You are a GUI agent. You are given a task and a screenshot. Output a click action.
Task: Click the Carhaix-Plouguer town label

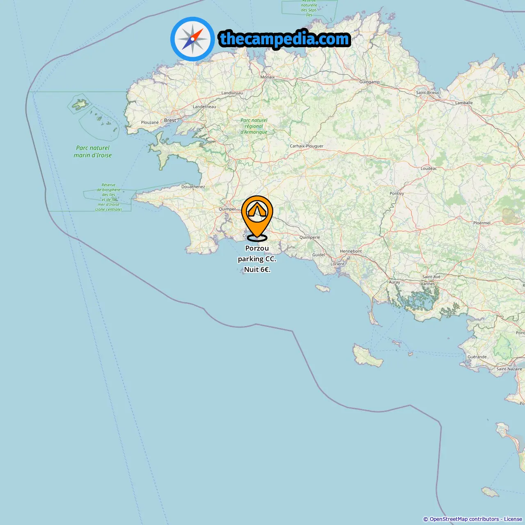point(306,146)
